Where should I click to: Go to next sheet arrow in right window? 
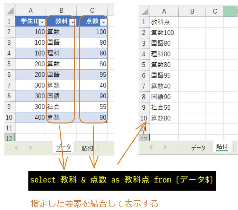(x=165, y=147)
